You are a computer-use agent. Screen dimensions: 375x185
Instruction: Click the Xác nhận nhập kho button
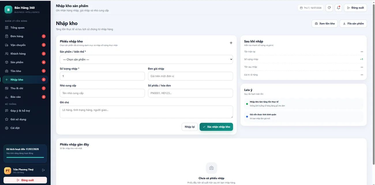[216, 127]
